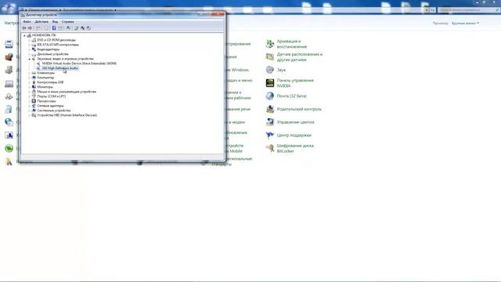The image size is (501, 282).
Task: Select the Компьютер category icon
Action: coord(34,78)
